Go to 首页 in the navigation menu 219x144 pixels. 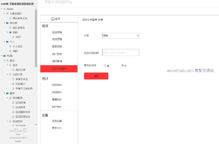pyautogui.click(x=58, y=19)
